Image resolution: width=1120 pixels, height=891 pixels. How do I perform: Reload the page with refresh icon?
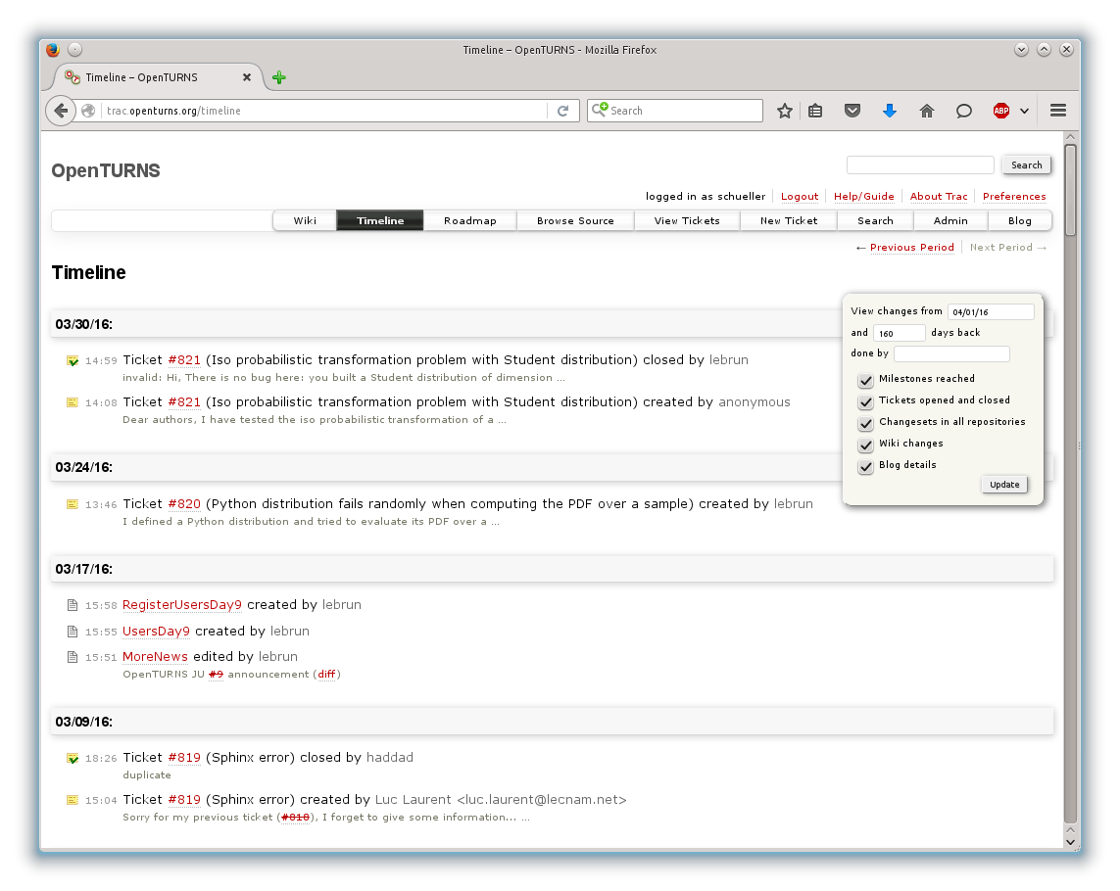click(x=563, y=111)
